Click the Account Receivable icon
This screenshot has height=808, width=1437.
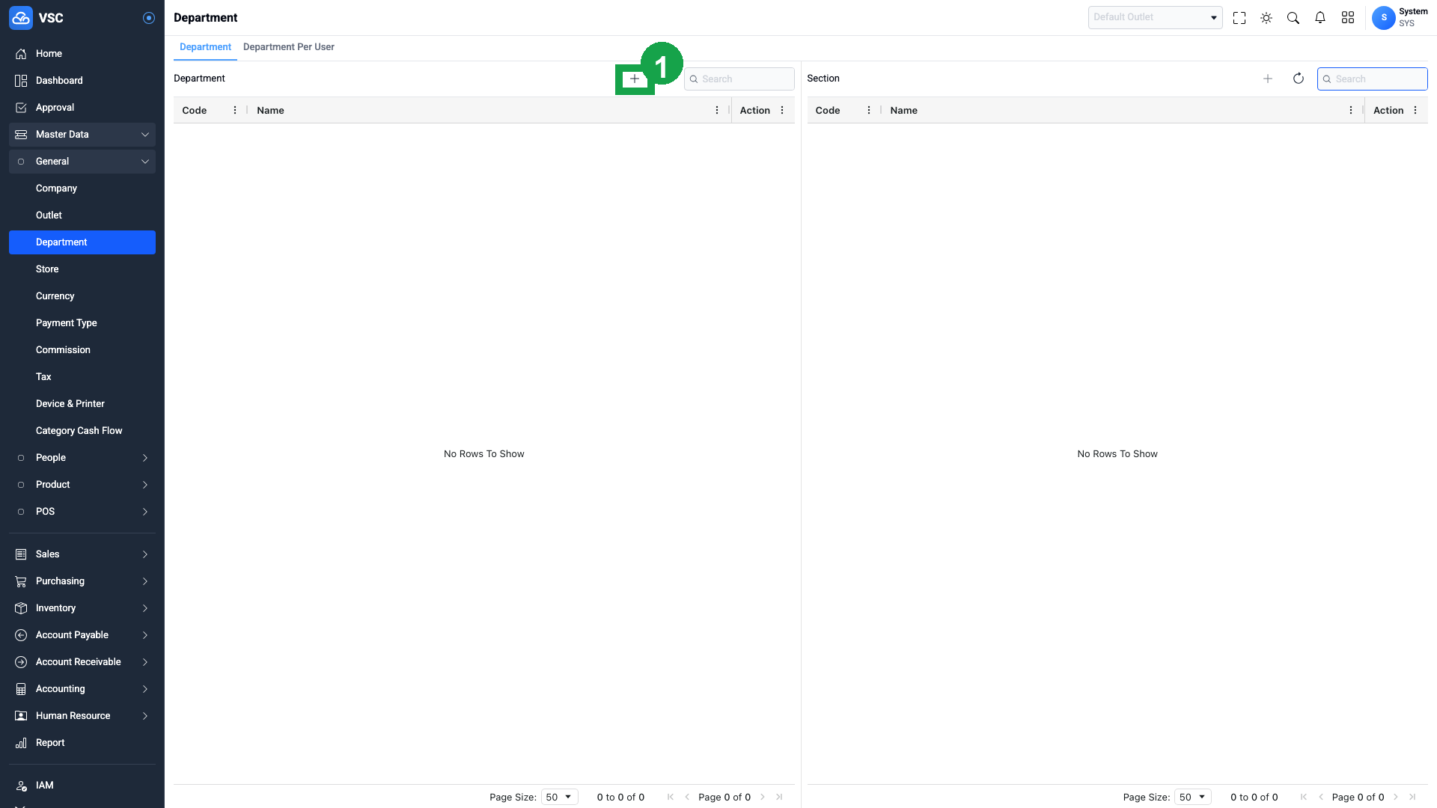click(21, 662)
